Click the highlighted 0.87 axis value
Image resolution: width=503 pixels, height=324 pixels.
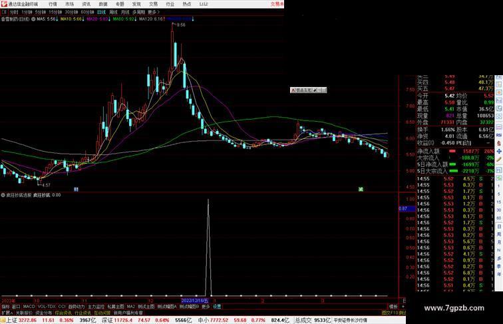[407, 209]
